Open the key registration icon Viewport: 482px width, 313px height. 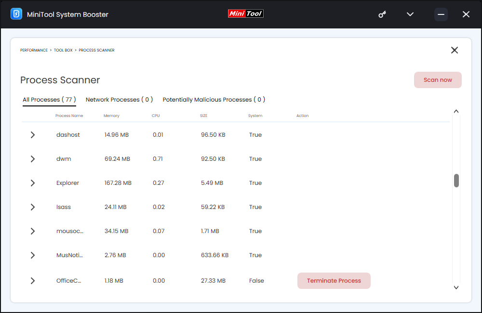(x=382, y=14)
